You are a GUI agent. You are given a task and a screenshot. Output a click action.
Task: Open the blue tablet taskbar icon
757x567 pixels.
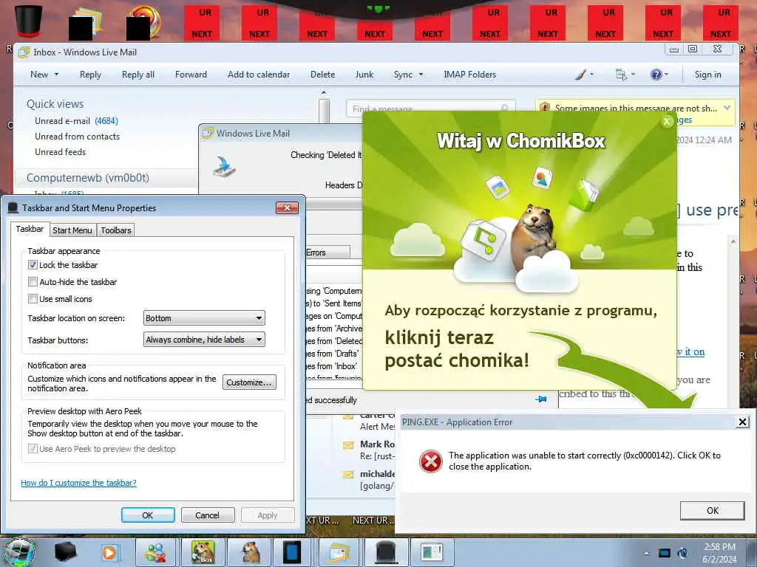[x=292, y=552]
